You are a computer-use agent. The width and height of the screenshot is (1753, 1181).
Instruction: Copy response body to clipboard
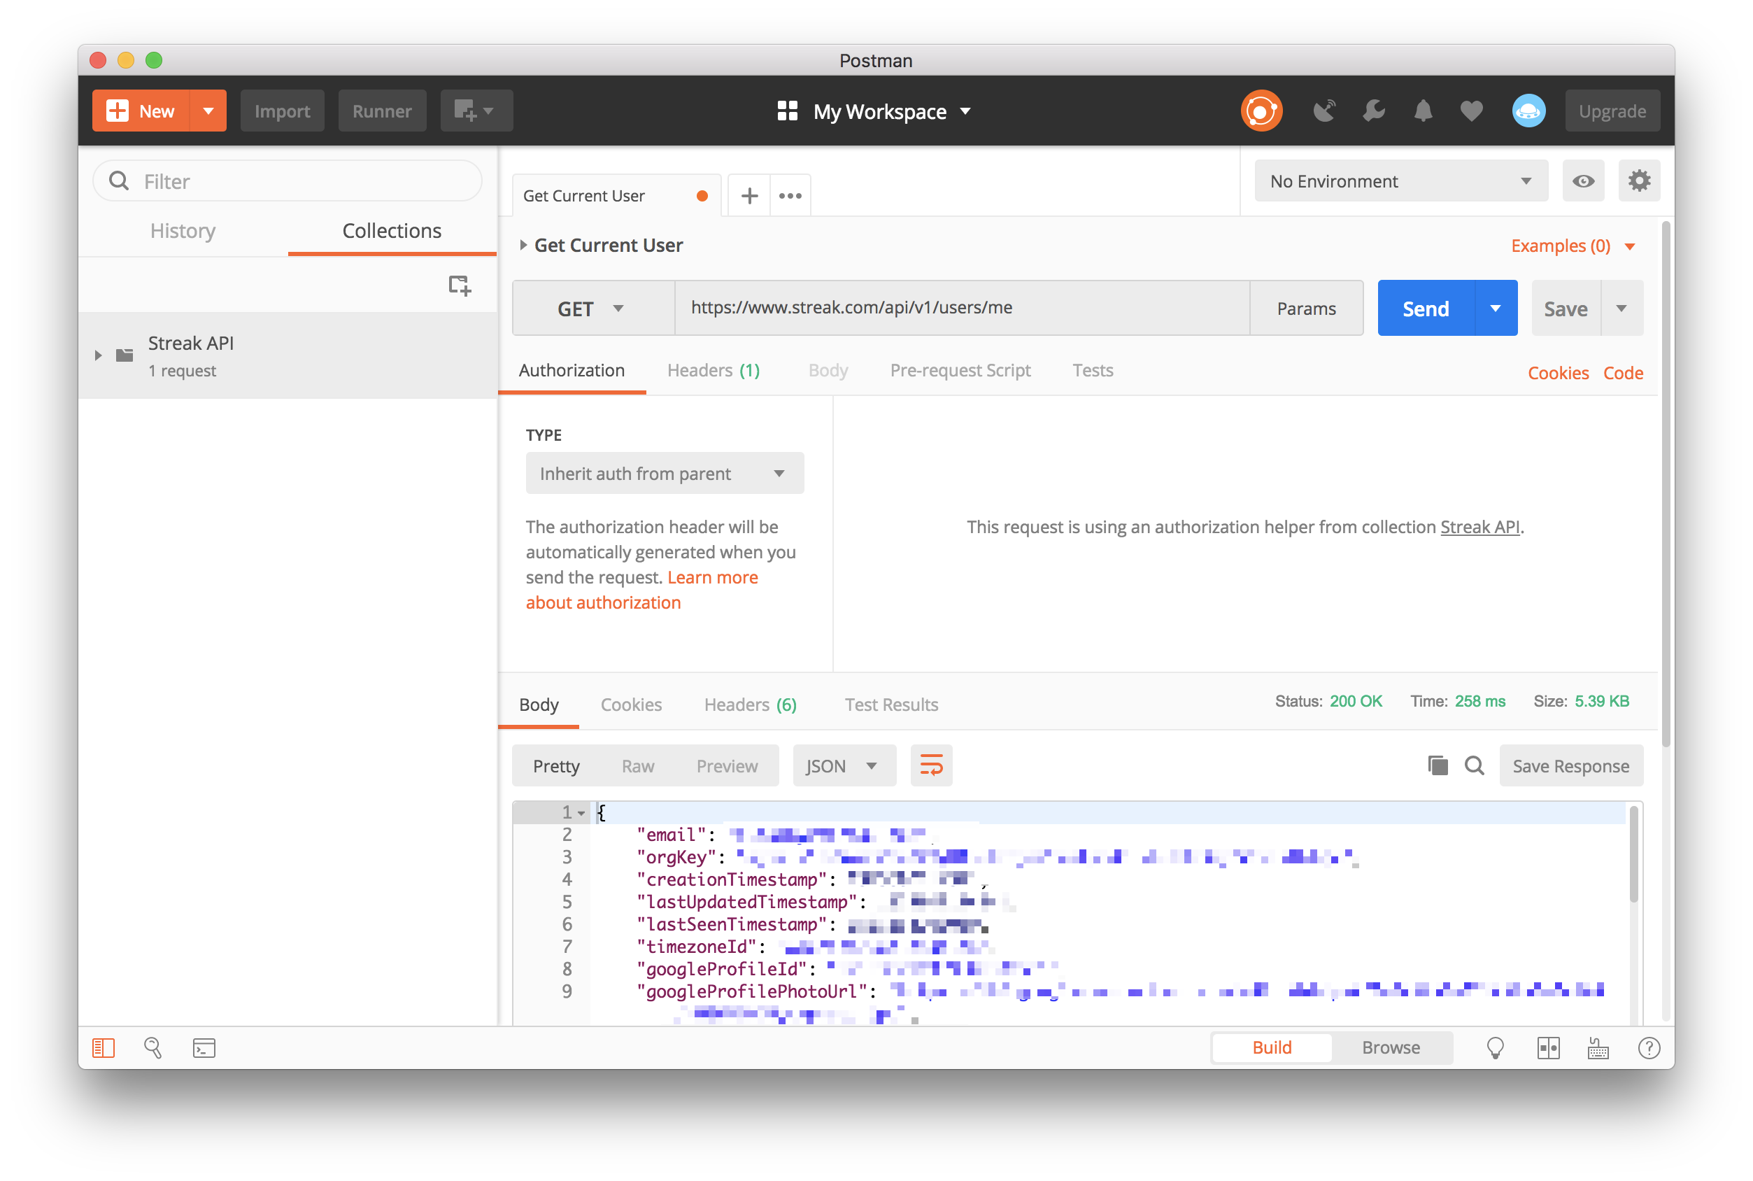tap(1438, 766)
